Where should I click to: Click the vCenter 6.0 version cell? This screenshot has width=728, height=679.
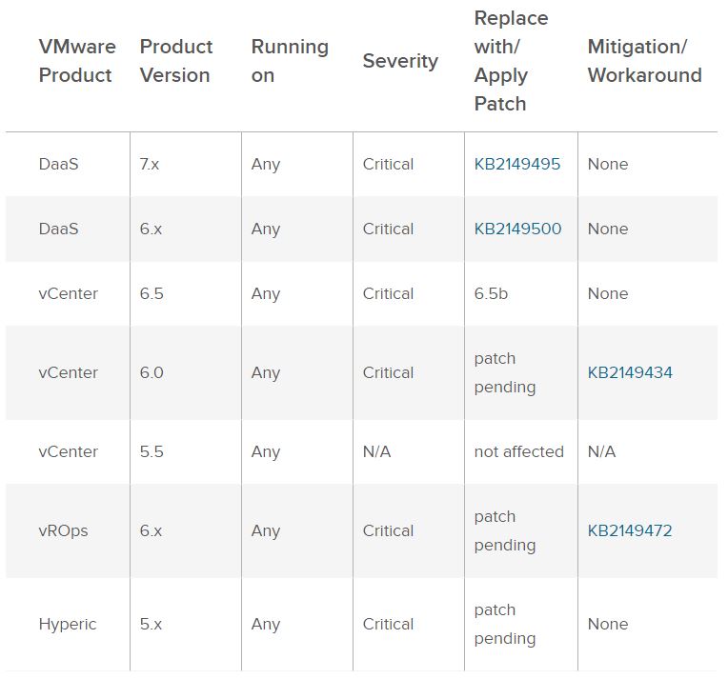coord(152,372)
